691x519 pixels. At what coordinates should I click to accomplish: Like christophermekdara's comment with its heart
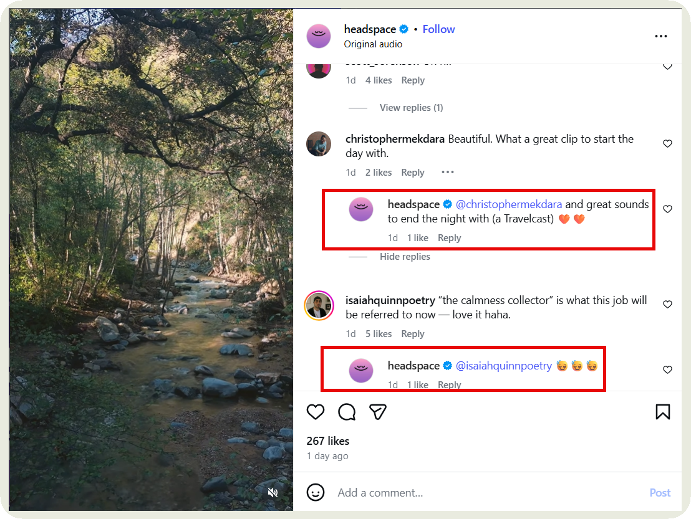[x=667, y=143]
